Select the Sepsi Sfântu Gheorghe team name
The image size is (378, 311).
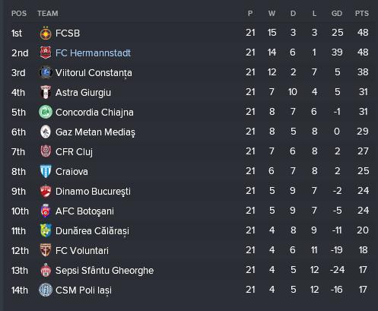point(104,271)
